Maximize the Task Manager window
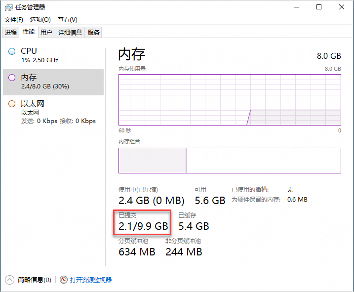This screenshot has width=354, height=292. (x=319, y=7)
